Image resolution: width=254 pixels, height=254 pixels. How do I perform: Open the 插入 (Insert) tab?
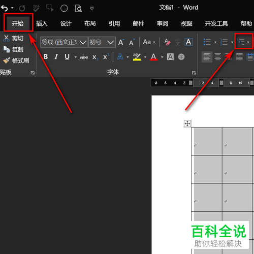tap(42, 23)
